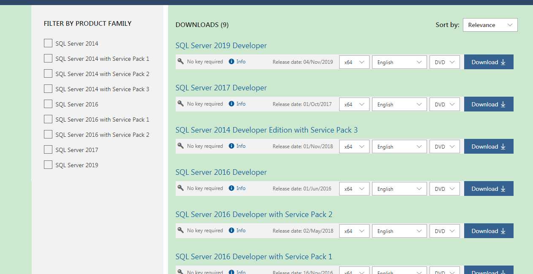Image resolution: width=533 pixels, height=274 pixels.
Task: Click the key icon in SQL Server 2016 Developer row
Action: coord(181,188)
